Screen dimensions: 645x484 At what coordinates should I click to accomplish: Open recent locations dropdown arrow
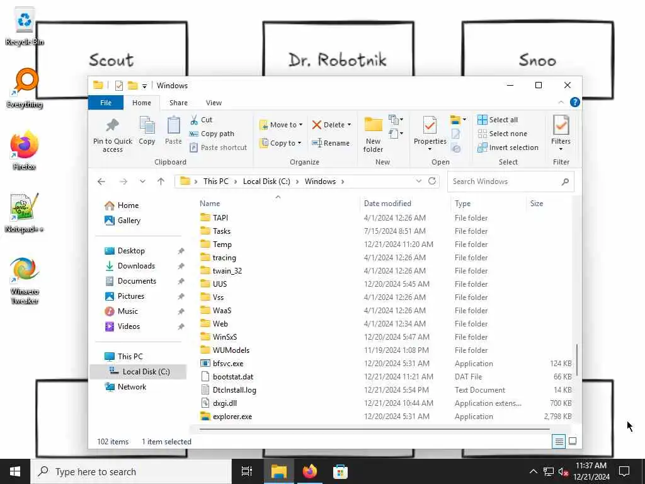142,181
